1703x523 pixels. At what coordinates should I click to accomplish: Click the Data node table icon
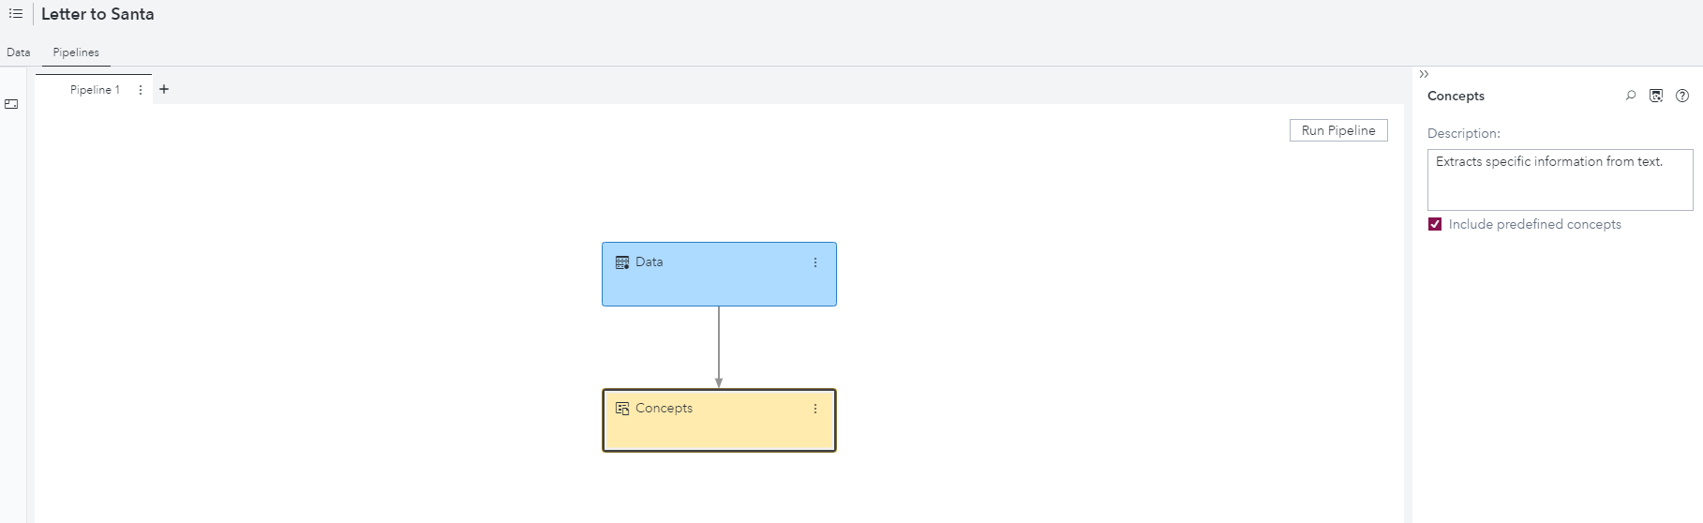622,262
